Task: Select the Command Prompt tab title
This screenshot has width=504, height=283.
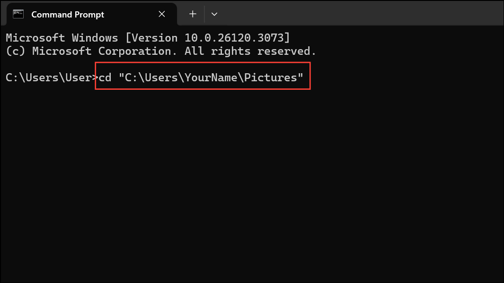Action: pos(68,15)
